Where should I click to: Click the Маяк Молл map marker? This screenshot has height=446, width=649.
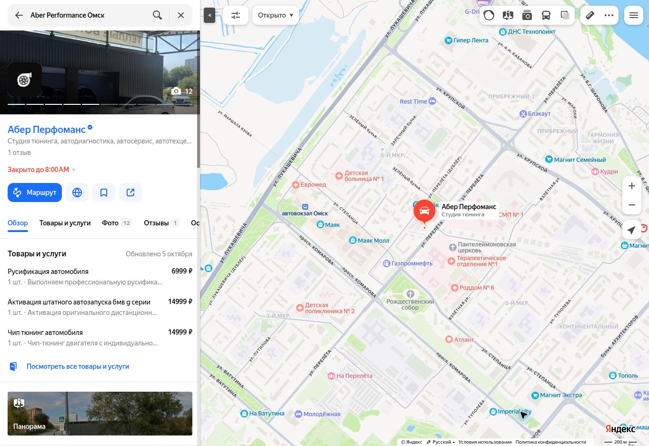(369, 241)
